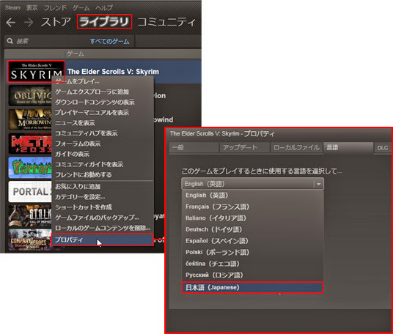Select 日本語 (Japanese) option
The width and height of the screenshot is (396, 334).
coord(252,287)
